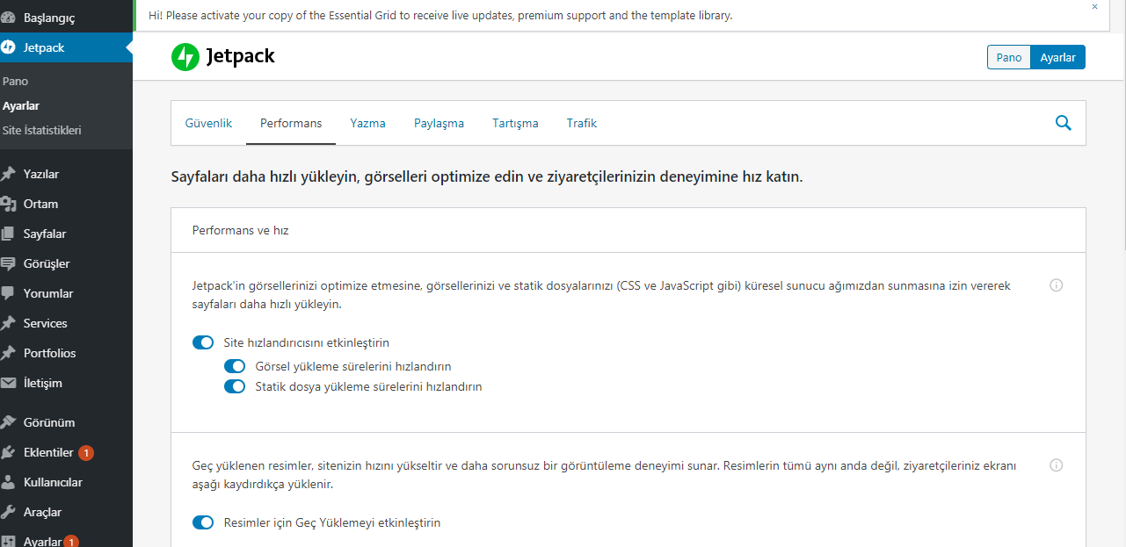Viewport: 1126px width, 547px height.
Task: Switch to the Tartışma tab
Action: (515, 123)
